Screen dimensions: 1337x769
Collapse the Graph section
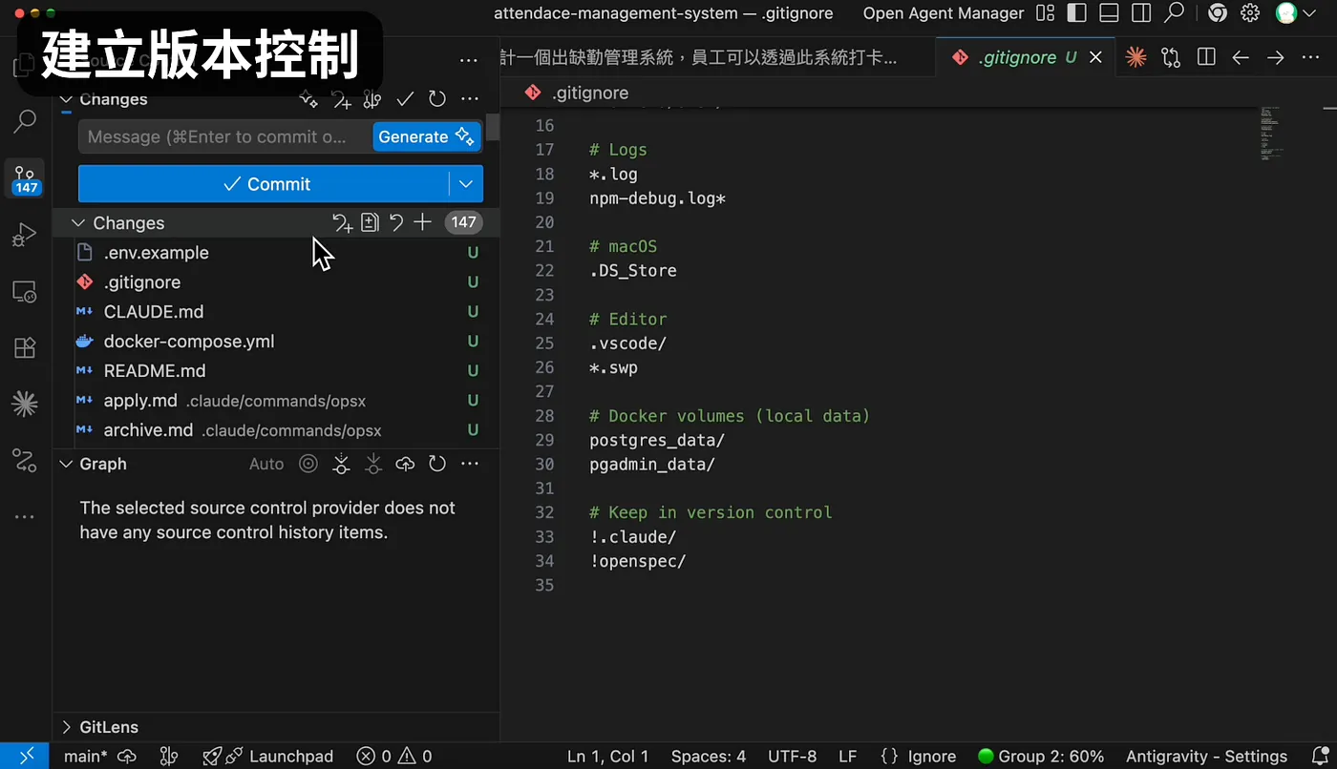point(66,464)
